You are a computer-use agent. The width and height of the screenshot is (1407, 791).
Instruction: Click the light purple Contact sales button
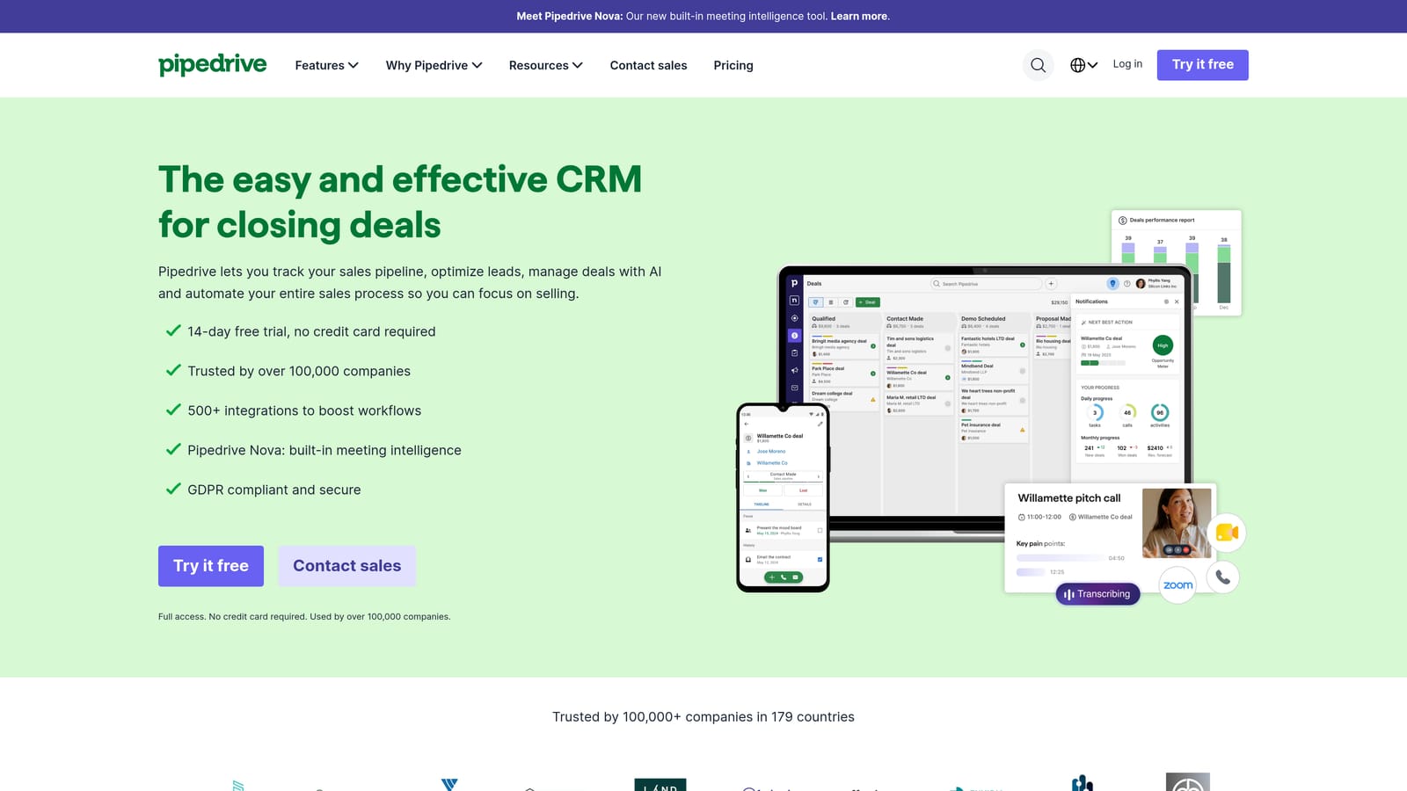[x=347, y=566]
